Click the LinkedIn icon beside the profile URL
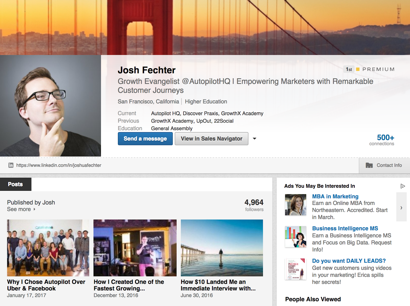This screenshot has width=410, height=306. click(11, 165)
